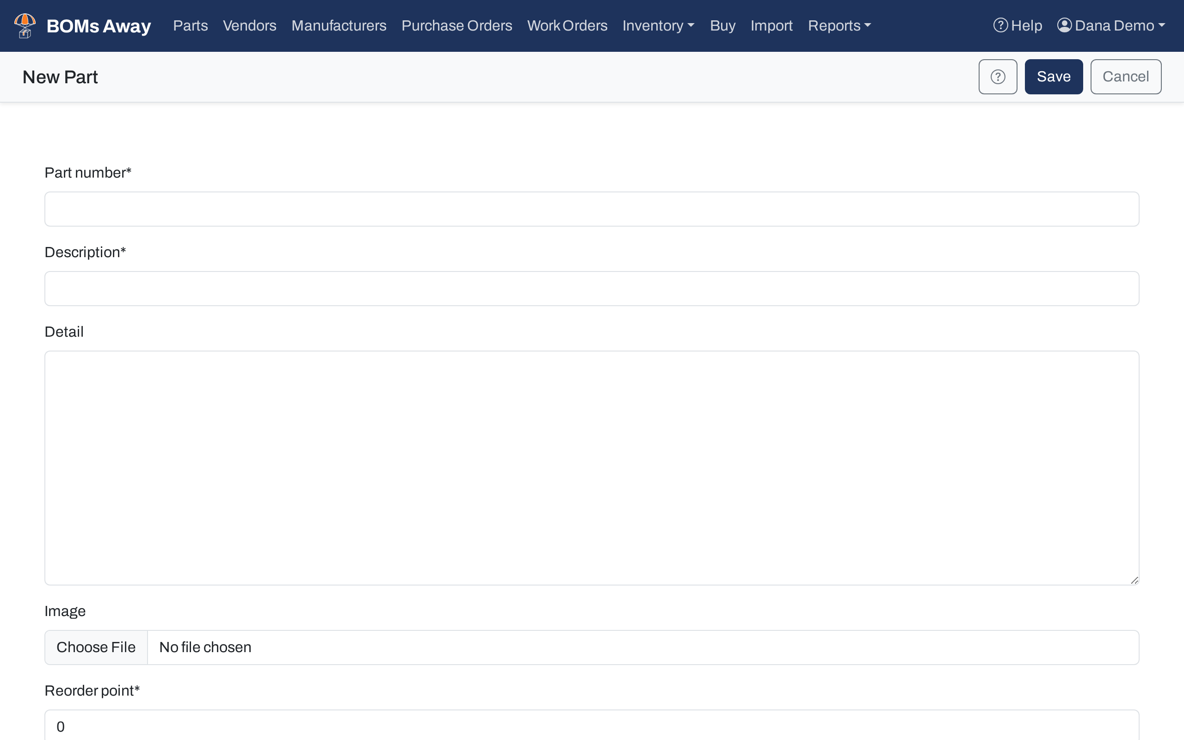The height and width of the screenshot is (740, 1184).
Task: Click inside the Detail text area
Action: (592, 468)
